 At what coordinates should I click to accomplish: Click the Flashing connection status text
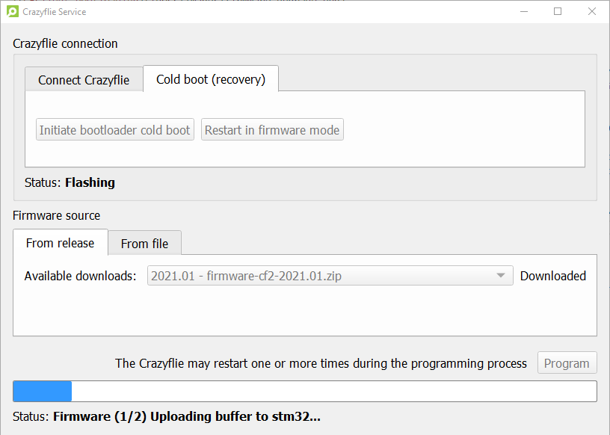90,182
